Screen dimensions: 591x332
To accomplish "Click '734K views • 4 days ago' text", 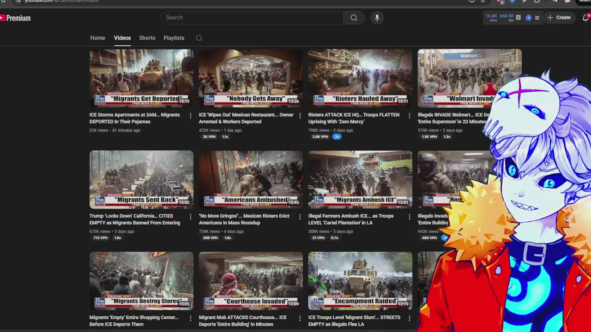I will (221, 231).
